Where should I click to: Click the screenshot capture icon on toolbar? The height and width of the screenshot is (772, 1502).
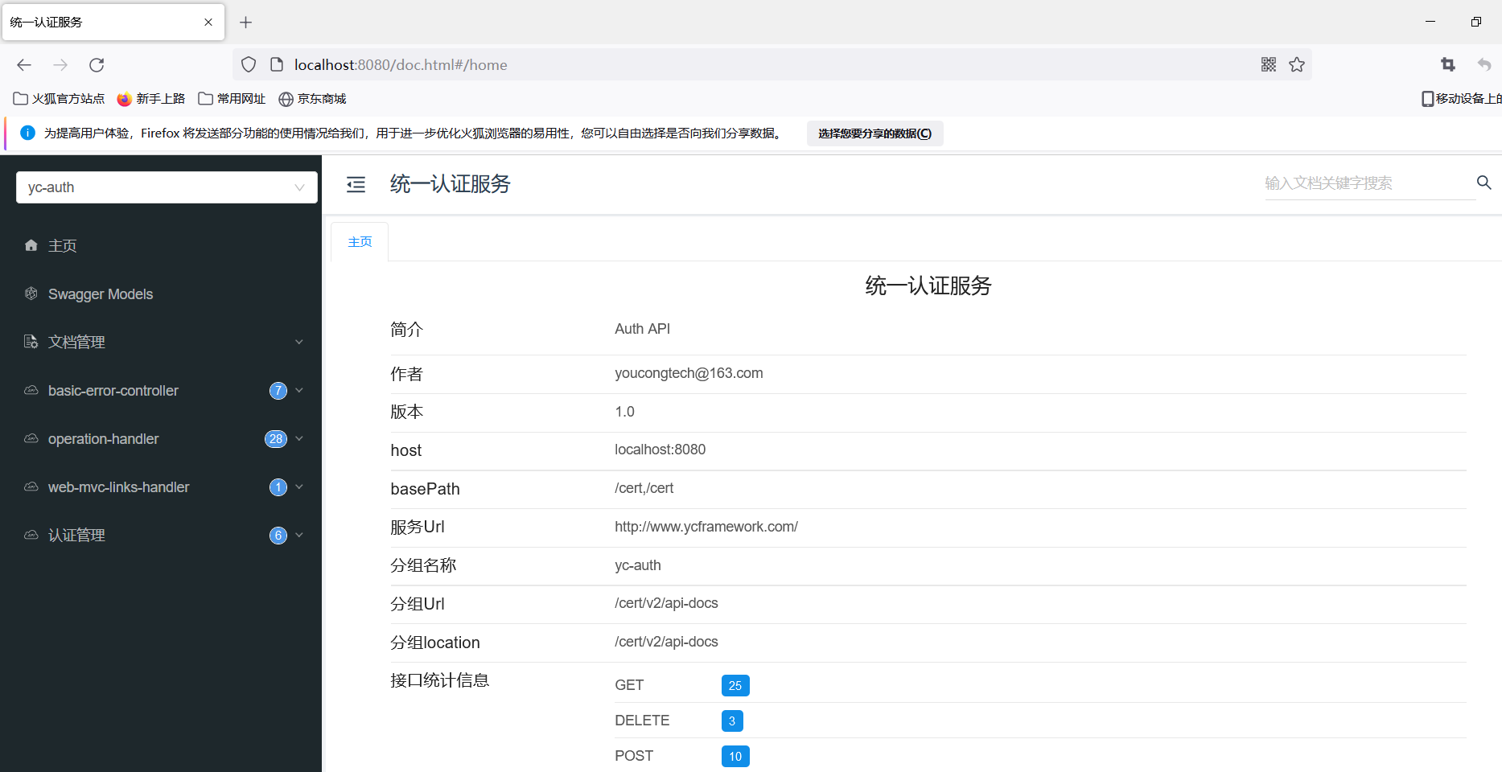[1447, 64]
